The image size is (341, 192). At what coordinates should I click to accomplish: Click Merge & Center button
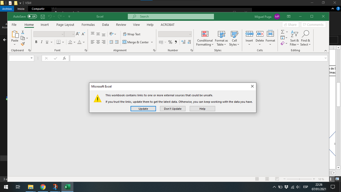[136, 42]
